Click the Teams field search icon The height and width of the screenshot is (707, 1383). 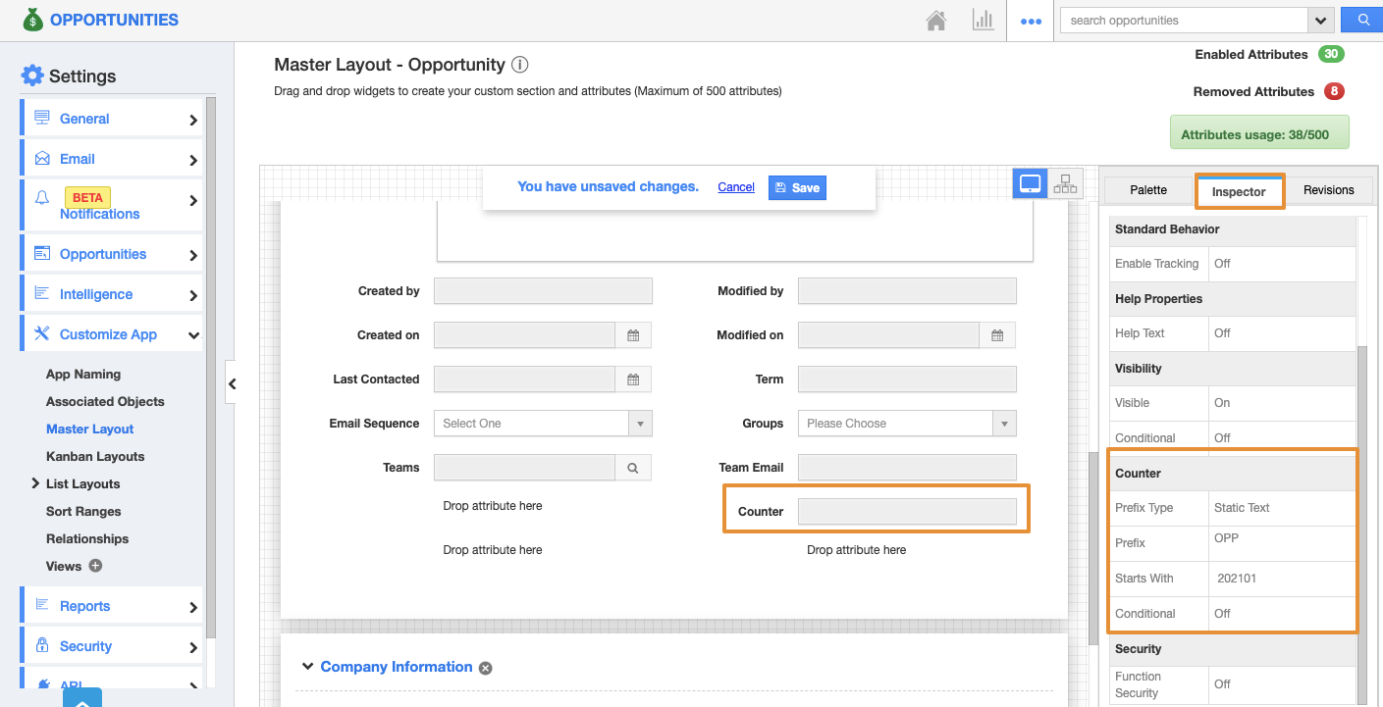point(633,468)
